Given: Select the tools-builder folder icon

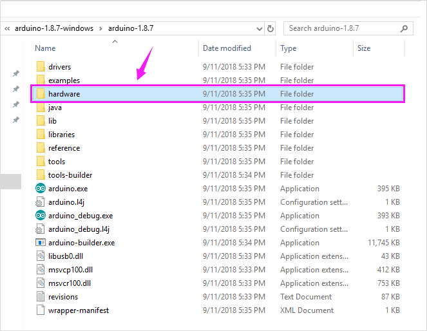Looking at the screenshot, I should [x=41, y=175].
